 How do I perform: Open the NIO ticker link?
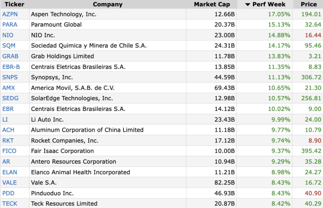(x=8, y=35)
